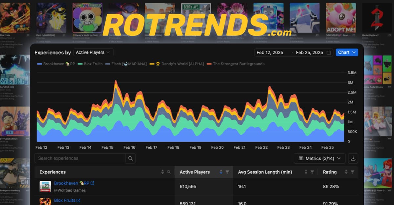The height and width of the screenshot is (205, 394).
Task: Toggle The Strongest Battlegrounds legend item
Action: (x=238, y=64)
